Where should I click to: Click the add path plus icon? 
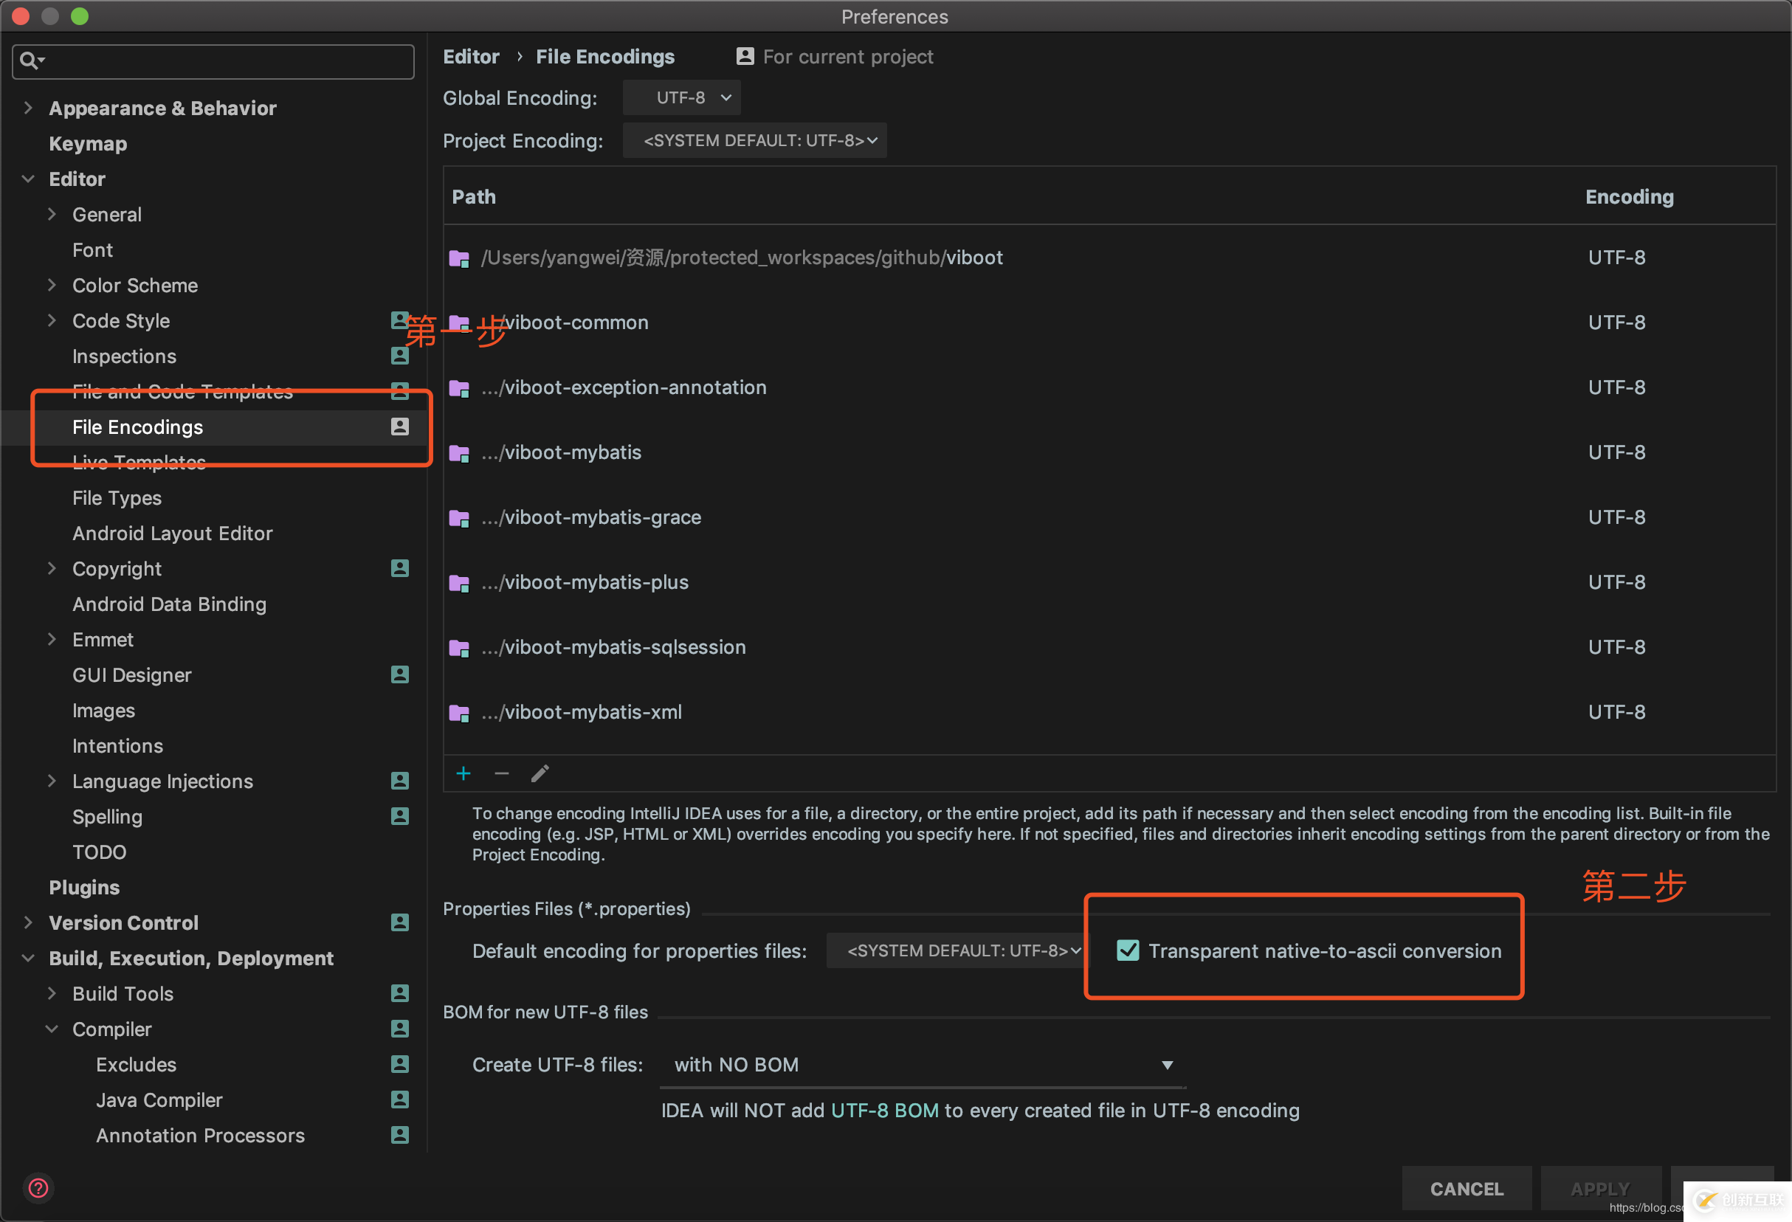tap(463, 773)
